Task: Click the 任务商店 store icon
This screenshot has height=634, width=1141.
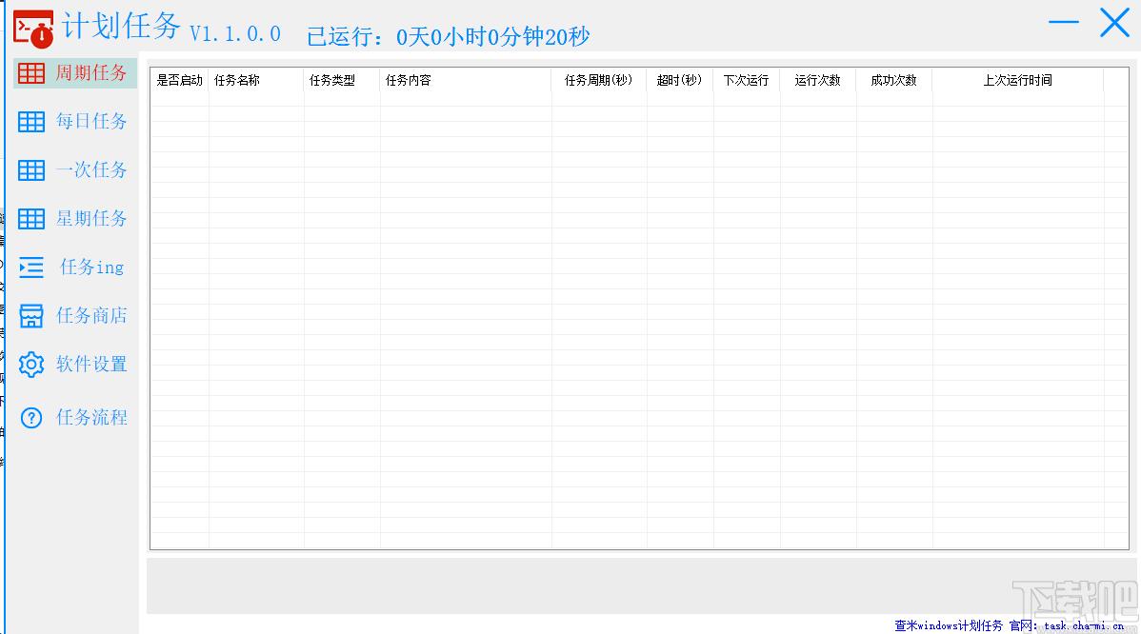Action: (31, 316)
